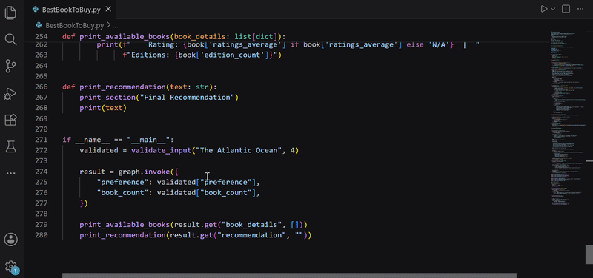The image size is (593, 278).
Task: Expand the run options dropdown arrow
Action: pyautogui.click(x=553, y=9)
